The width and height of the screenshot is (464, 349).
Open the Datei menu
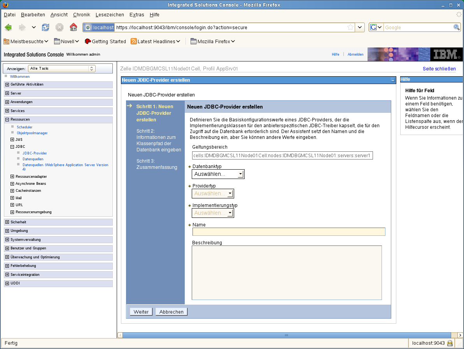9,15
